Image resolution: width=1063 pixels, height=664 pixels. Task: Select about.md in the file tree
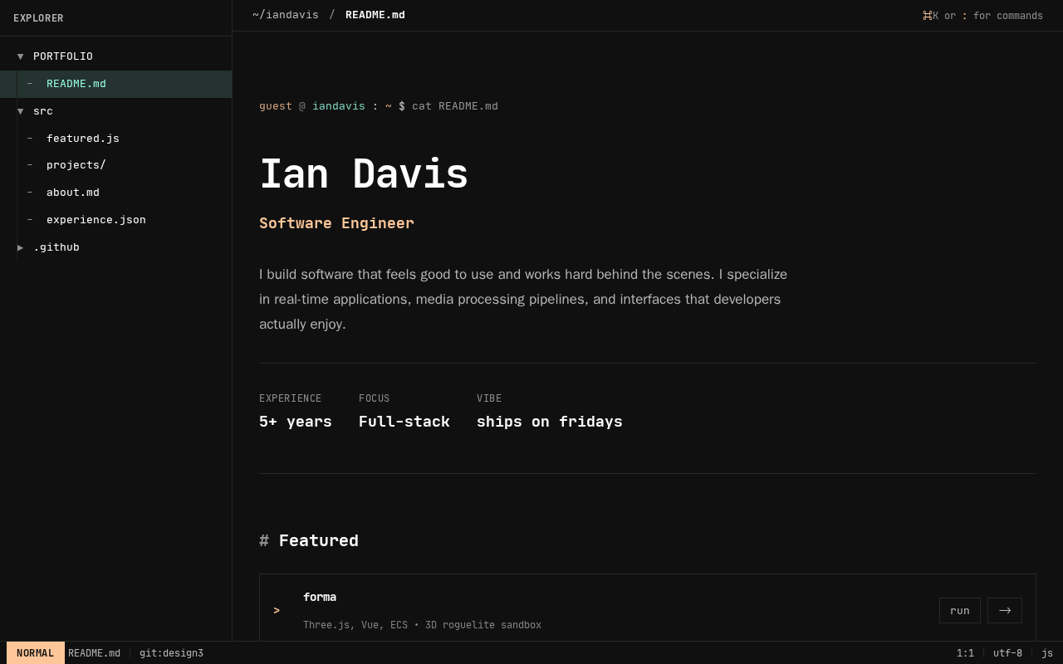(x=73, y=193)
